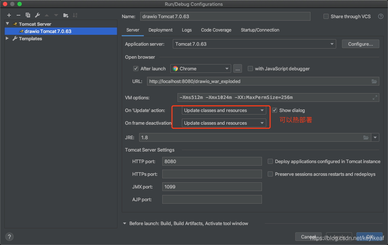Screen dimensions: 388x245
Task: Click the URL input field
Action: [263, 82]
